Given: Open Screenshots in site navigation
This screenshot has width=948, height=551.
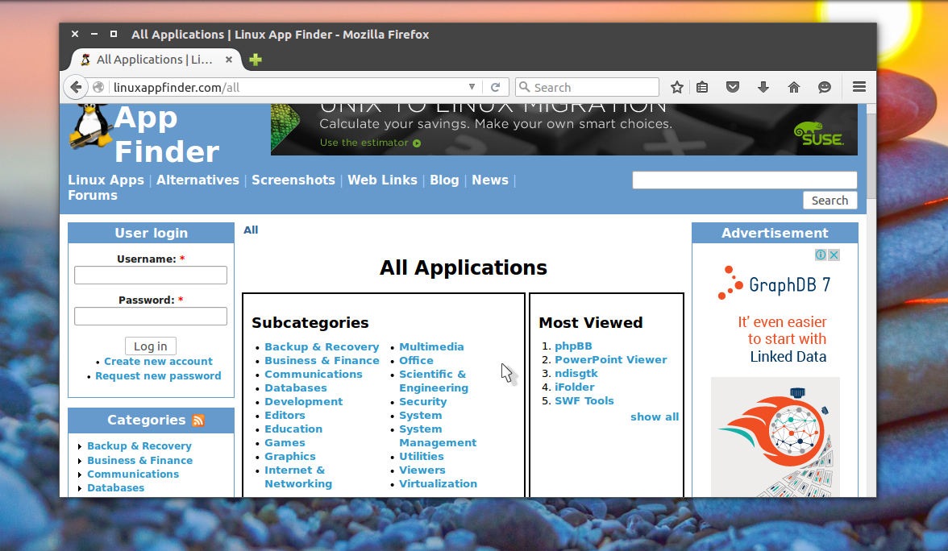Looking at the screenshot, I should 293,180.
